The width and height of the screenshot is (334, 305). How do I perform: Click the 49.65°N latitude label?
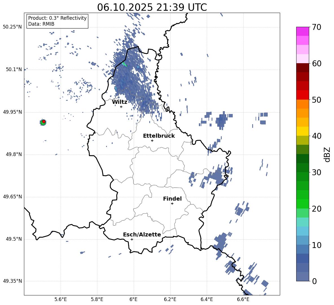tap(12, 197)
